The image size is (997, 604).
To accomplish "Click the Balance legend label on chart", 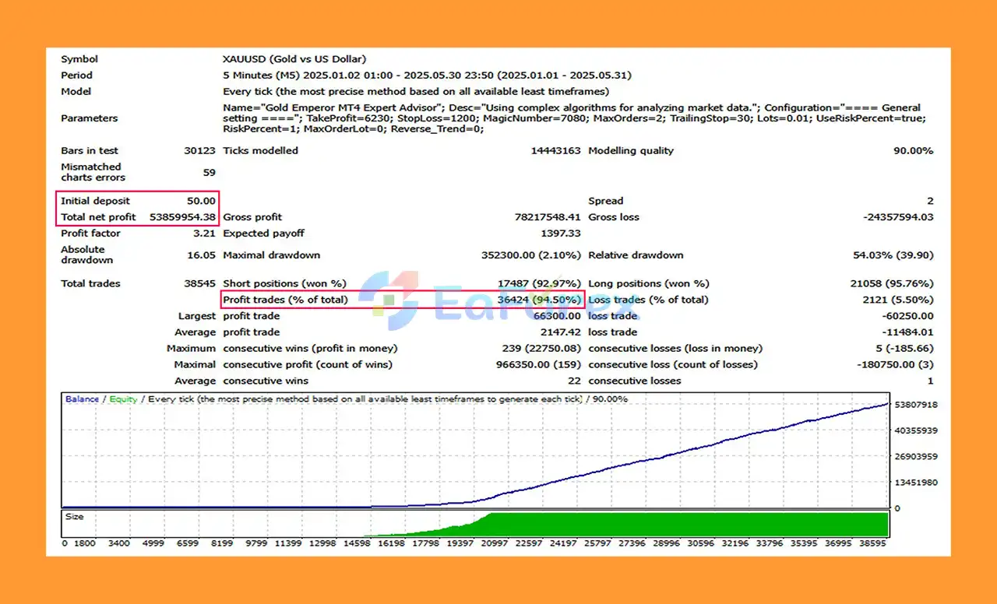I will [x=82, y=399].
